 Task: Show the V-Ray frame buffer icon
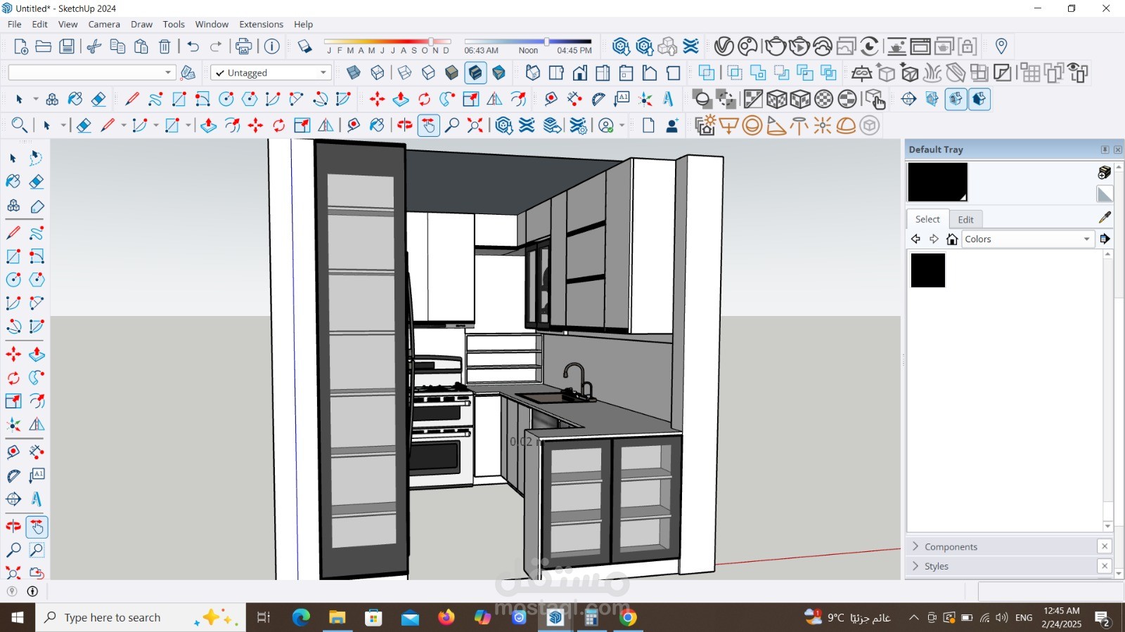pos(920,46)
